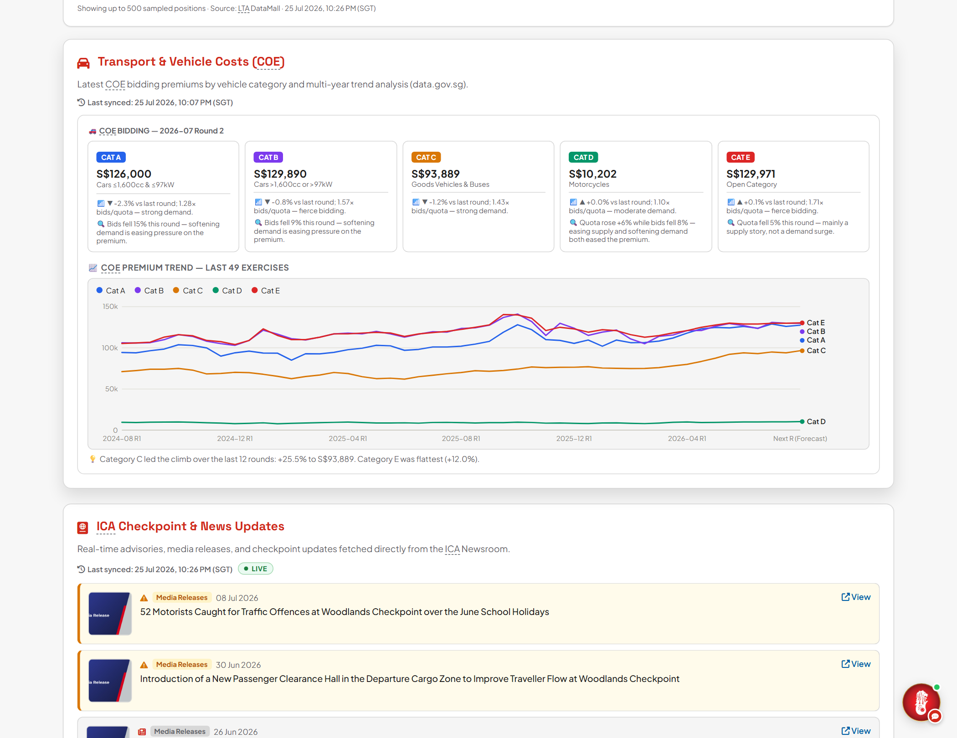
Task: Click the COE abbreviation in Transport heading
Action: pyautogui.click(x=268, y=62)
